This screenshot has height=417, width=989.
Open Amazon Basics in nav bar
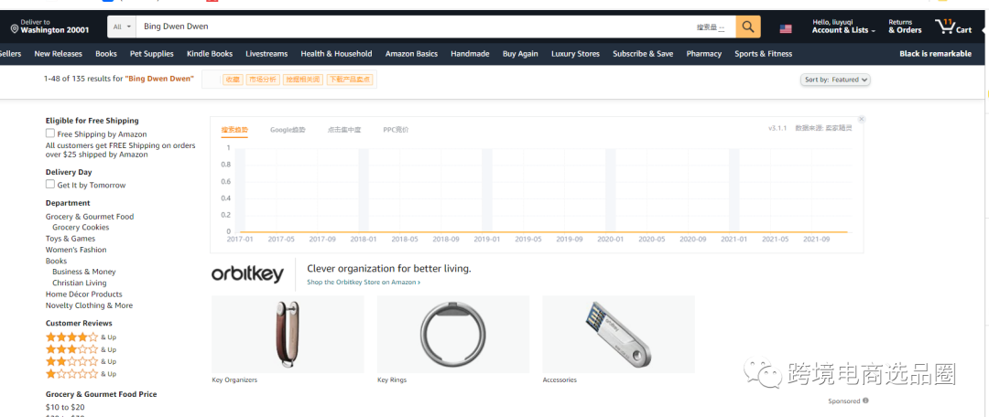[411, 54]
